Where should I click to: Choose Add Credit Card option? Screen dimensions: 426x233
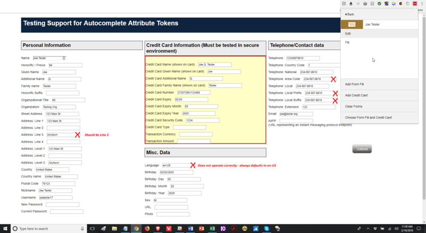pos(356,95)
